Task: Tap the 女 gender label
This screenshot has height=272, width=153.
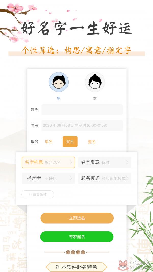Action: 95,98
